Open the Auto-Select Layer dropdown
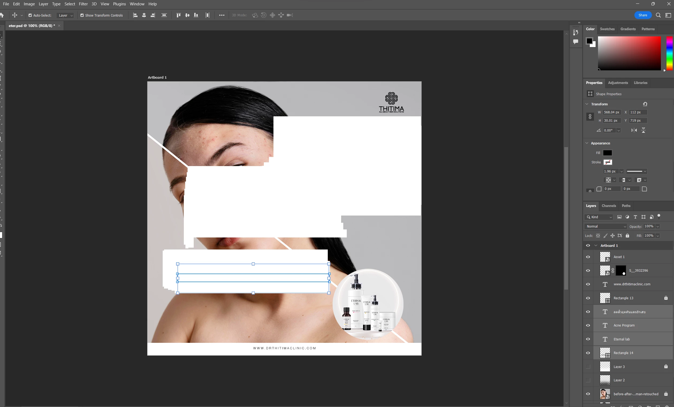The width and height of the screenshot is (674, 407). pos(66,15)
